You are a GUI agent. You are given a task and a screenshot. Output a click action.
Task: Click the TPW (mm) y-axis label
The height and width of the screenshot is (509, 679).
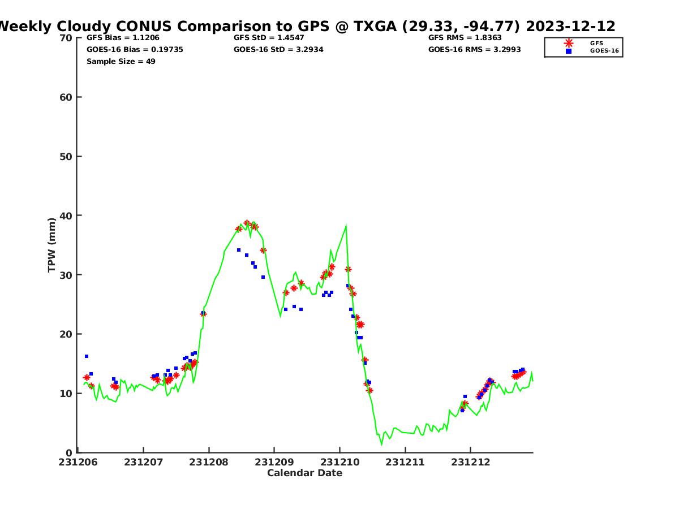(x=52, y=245)
